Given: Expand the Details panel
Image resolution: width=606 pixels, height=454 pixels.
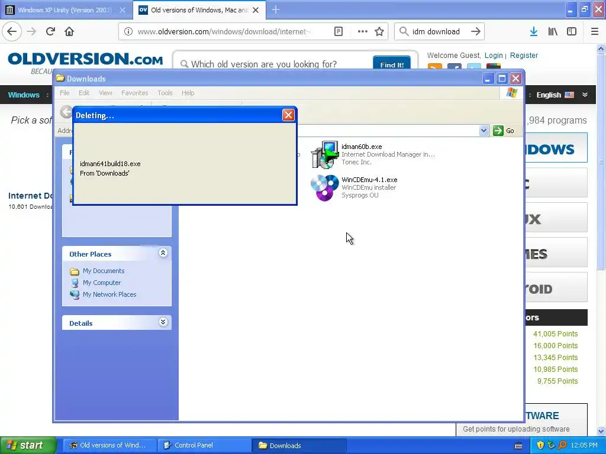Looking at the screenshot, I should [163, 322].
